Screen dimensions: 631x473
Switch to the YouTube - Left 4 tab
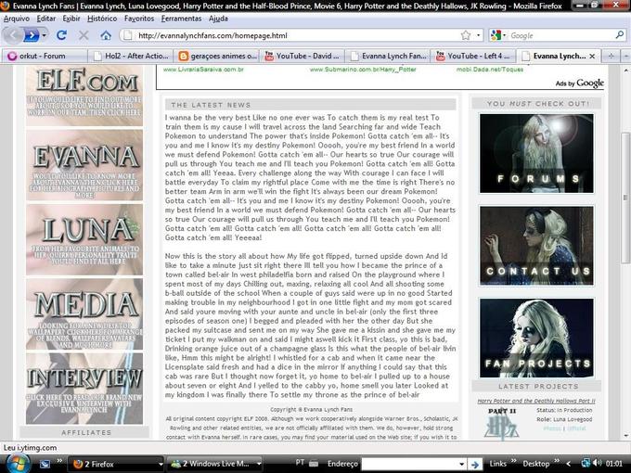pos(474,56)
